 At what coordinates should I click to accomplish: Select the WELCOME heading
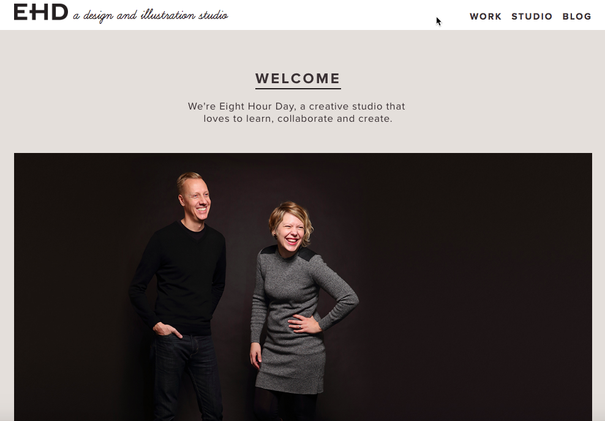coord(298,78)
